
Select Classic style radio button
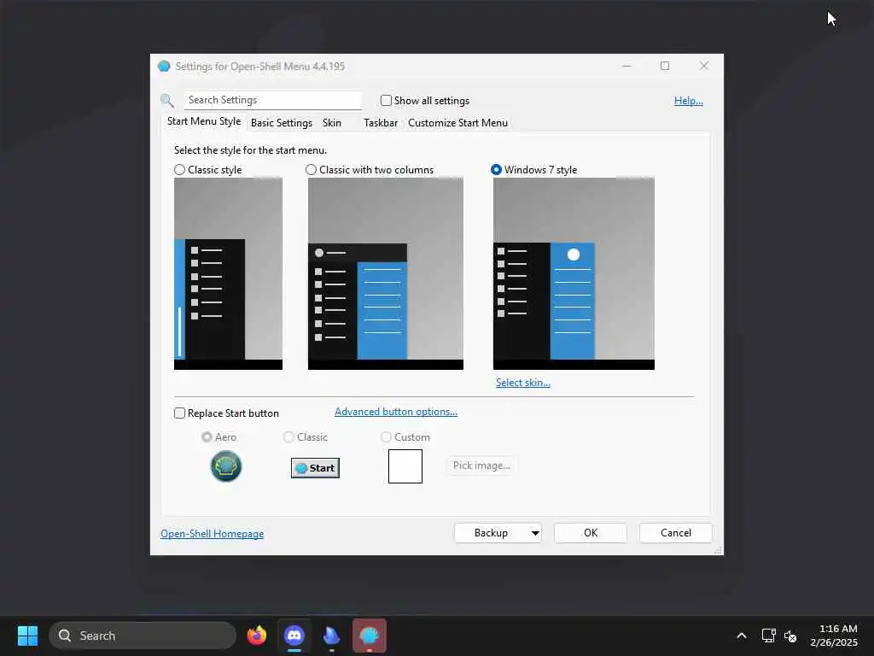click(179, 170)
